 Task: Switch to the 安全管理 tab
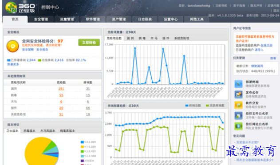pyautogui.click(x=41, y=19)
